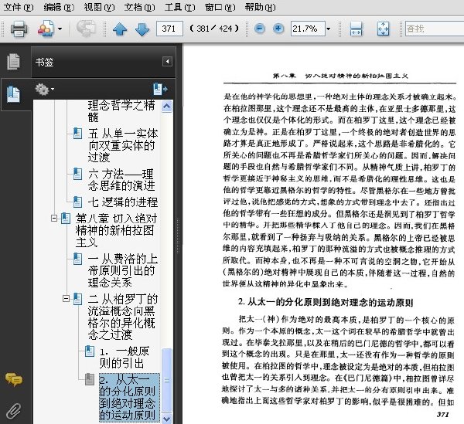Open the Comments panel icon
Image resolution: width=464 pixels, height=424 pixels.
tap(13, 379)
